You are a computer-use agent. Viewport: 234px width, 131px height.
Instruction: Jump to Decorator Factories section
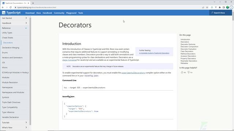coord(188,44)
